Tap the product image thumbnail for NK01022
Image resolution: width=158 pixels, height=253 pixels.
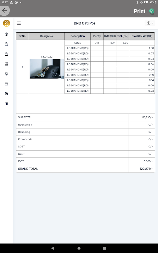47,69
